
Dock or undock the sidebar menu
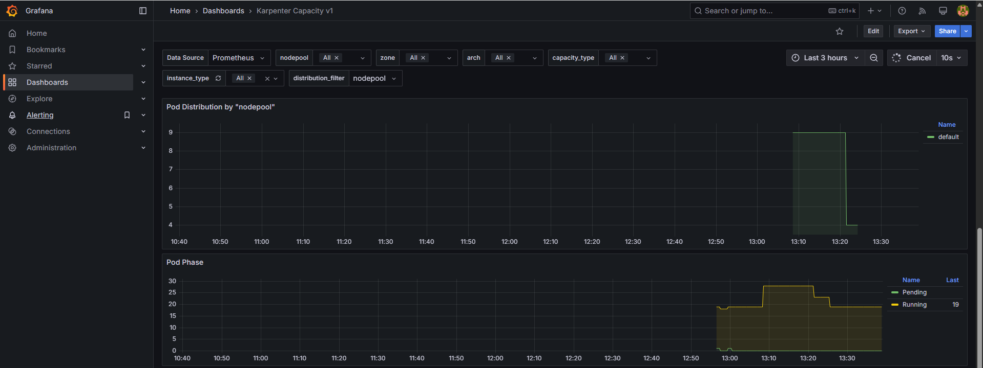pos(143,11)
